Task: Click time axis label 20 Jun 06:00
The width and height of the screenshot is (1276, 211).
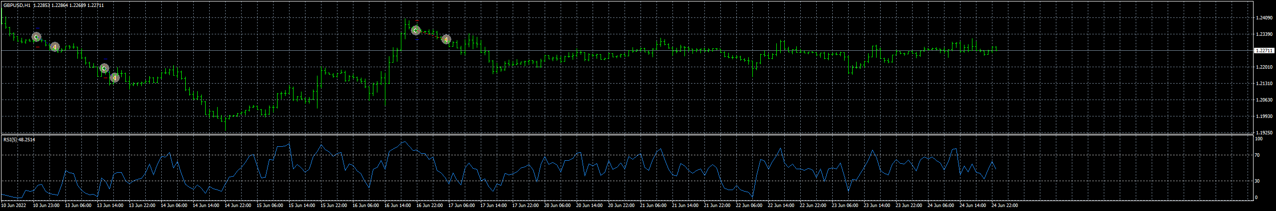Action: (558, 205)
